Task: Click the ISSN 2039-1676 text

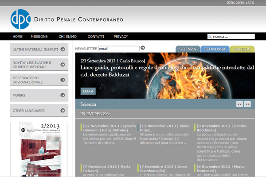Action: [240, 3]
